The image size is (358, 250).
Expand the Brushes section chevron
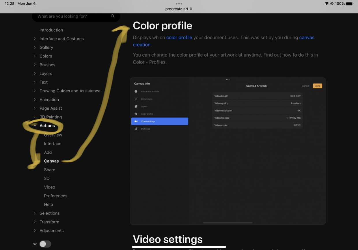click(x=35, y=65)
